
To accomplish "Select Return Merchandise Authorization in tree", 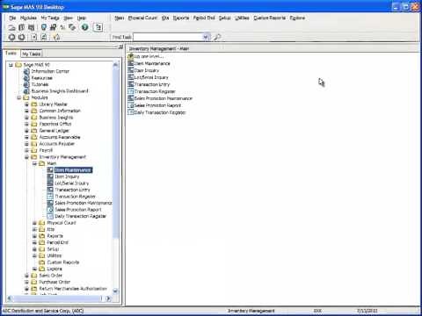I will pyautogui.click(x=73, y=289).
